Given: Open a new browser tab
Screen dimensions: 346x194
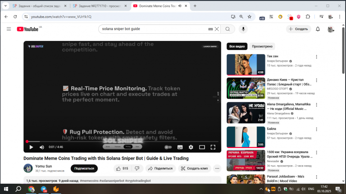Looking at the screenshot, I should 195,6.
